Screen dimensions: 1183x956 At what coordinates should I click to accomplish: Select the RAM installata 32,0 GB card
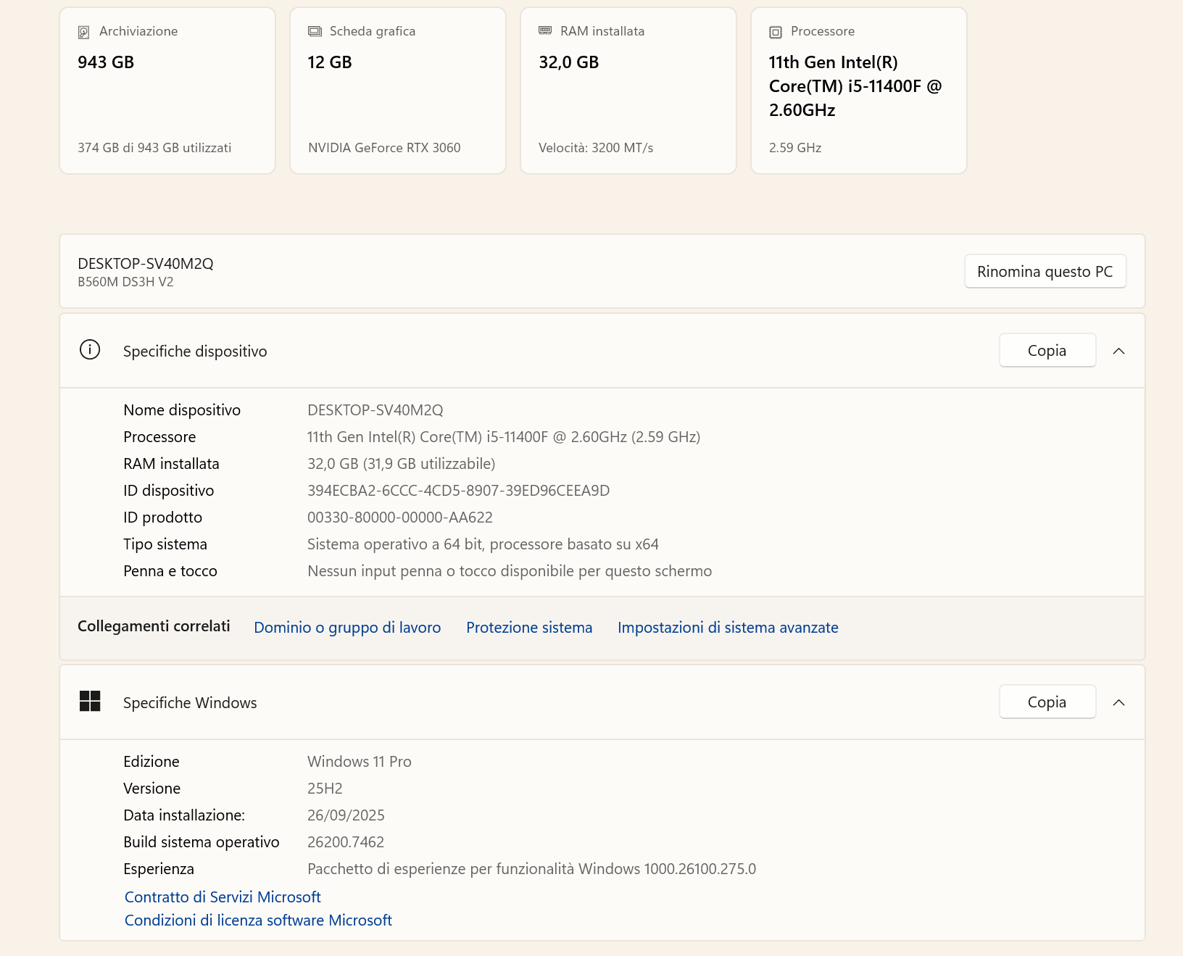pyautogui.click(x=628, y=91)
